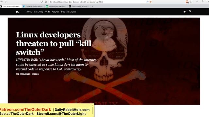Switch to the Linux's Creator Is Sorry tab
Image resolution: width=209 pixels, height=117 pixels.
pos(79,6)
